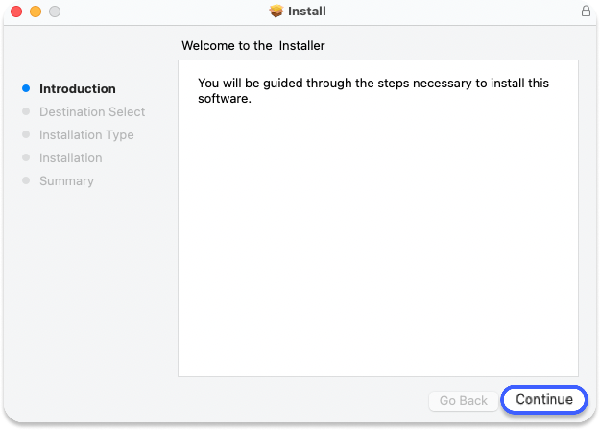Click the Installation step label
This screenshot has width=600, height=430.
tap(71, 158)
